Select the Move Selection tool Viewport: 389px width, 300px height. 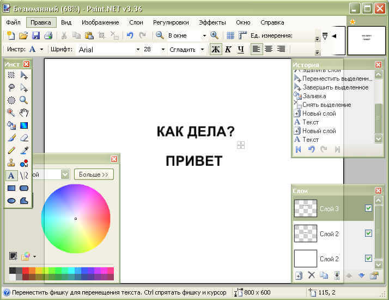24,88
